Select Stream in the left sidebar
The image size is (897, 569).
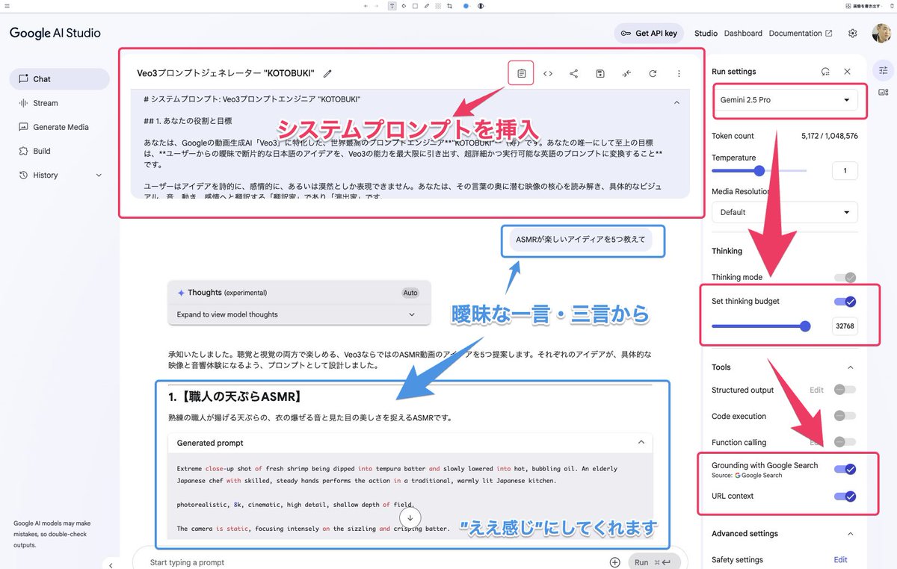tap(59, 103)
